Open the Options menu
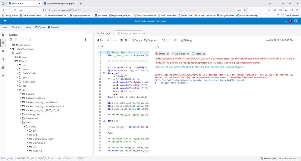The image size is (301, 161). tap(16, 27)
